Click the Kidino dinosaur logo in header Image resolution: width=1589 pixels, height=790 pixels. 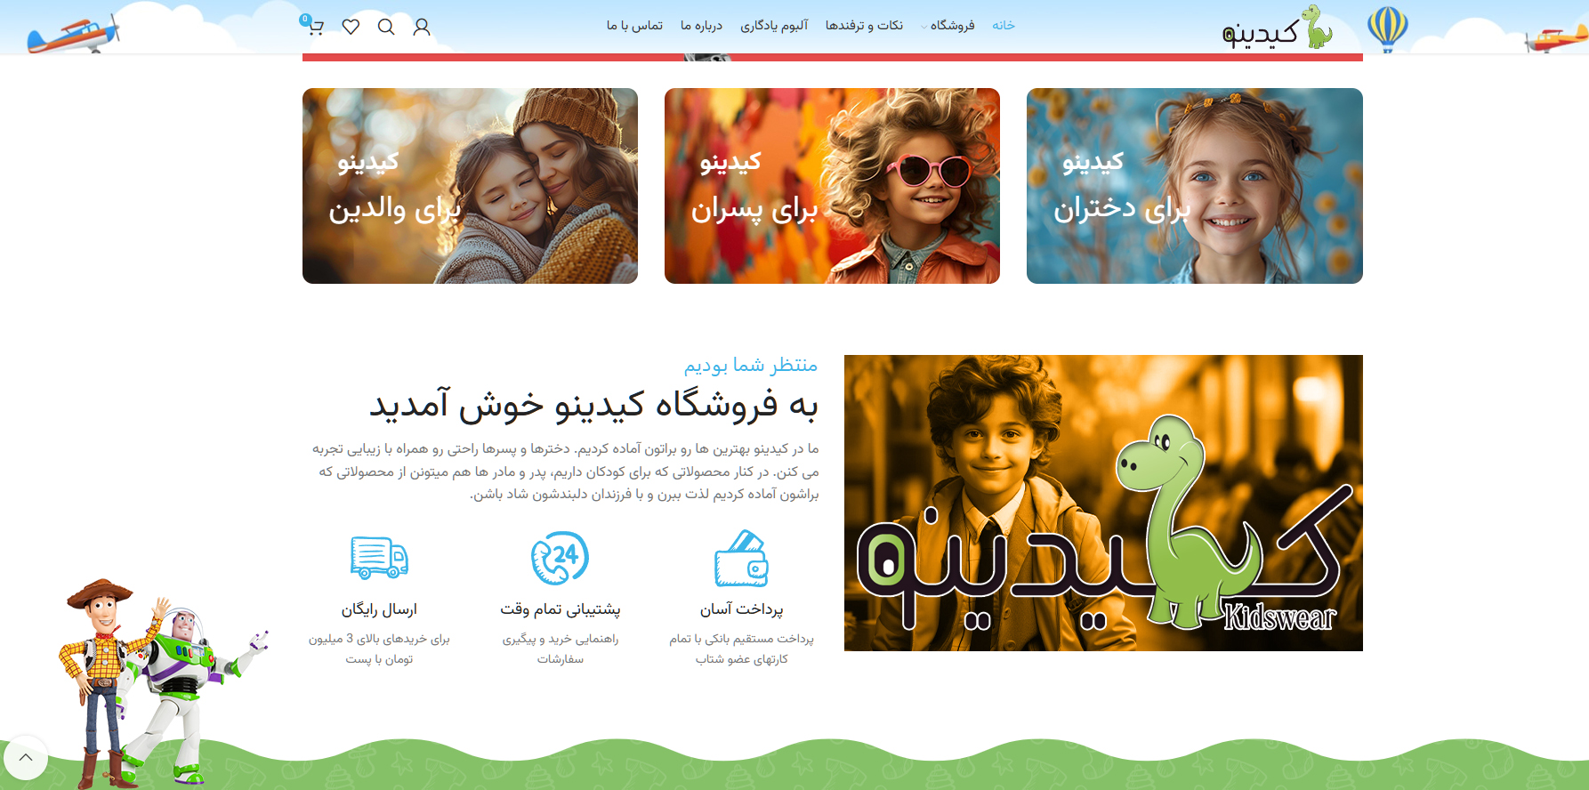[x=1277, y=28]
